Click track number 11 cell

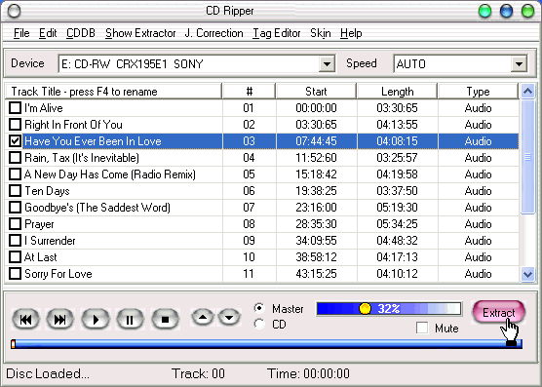coord(249,274)
